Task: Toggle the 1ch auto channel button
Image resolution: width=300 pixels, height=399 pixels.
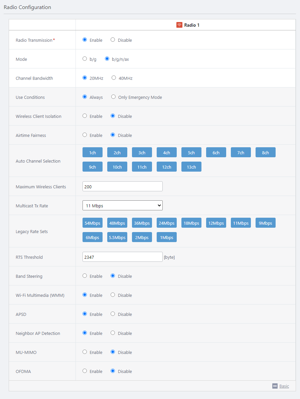Action: click(92, 153)
